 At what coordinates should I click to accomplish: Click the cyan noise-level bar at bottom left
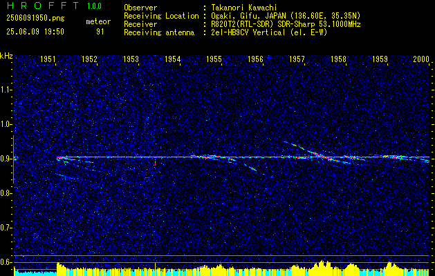(x=35, y=273)
